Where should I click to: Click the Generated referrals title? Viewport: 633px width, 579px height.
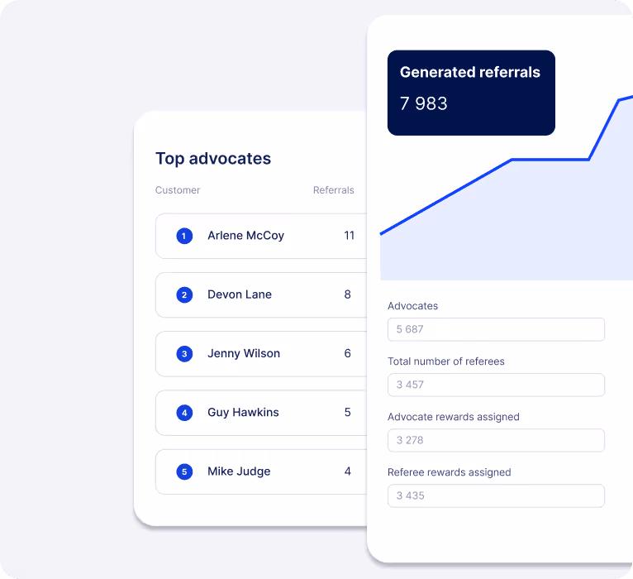click(470, 72)
